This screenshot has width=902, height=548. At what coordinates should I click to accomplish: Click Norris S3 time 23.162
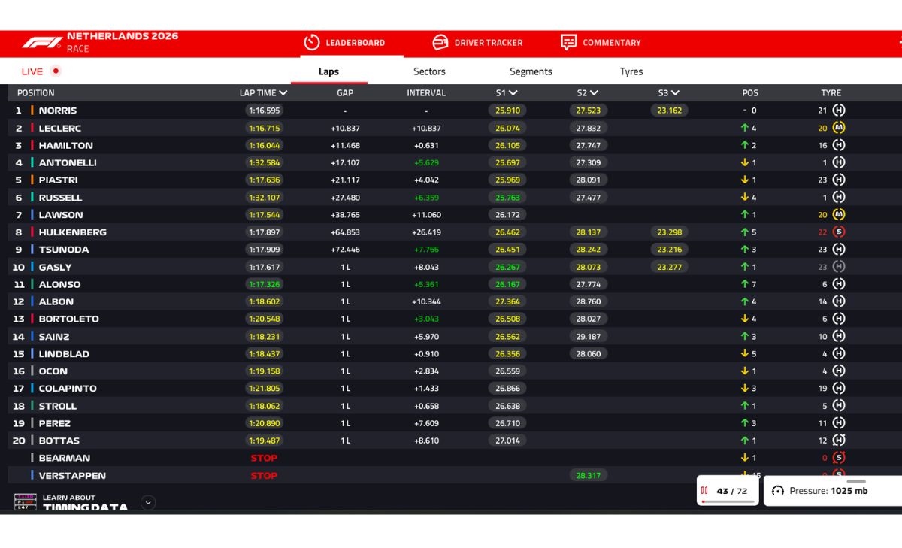pyautogui.click(x=669, y=111)
